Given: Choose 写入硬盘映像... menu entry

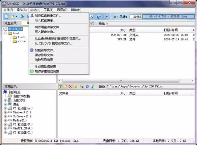Looking at the screenshot, I should (x=59, y=32).
